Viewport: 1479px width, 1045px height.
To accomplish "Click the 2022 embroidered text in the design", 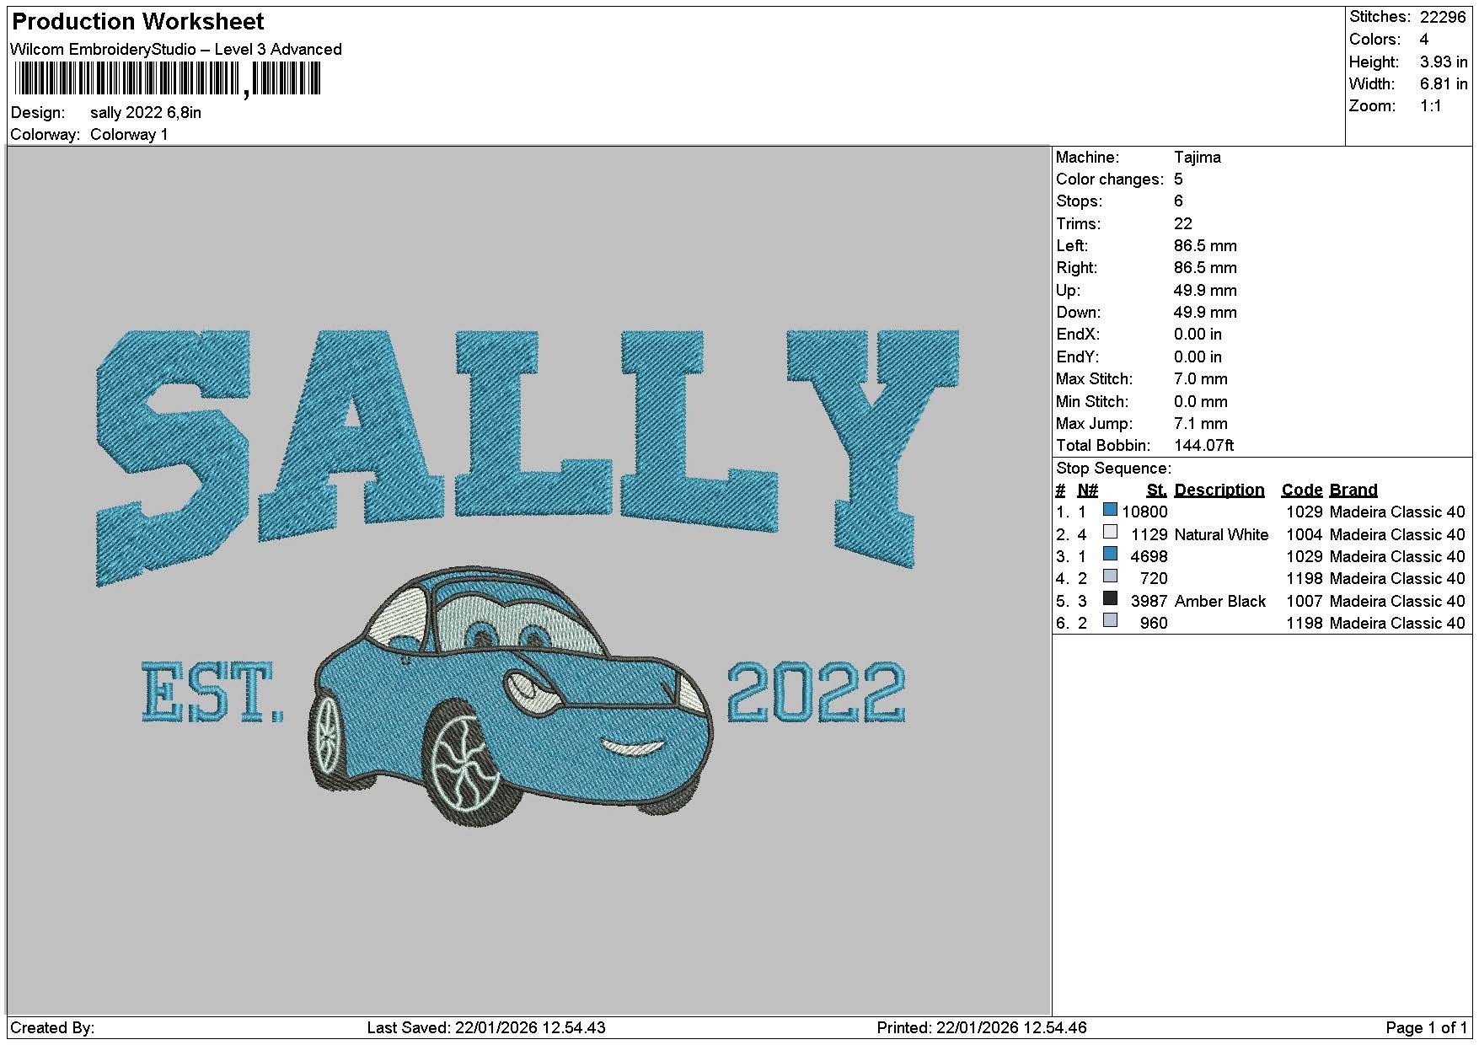I will click(816, 693).
